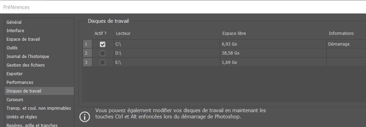Enable drive D:\ as a scratch disk
The height and width of the screenshot is (127, 366).
coord(103,53)
